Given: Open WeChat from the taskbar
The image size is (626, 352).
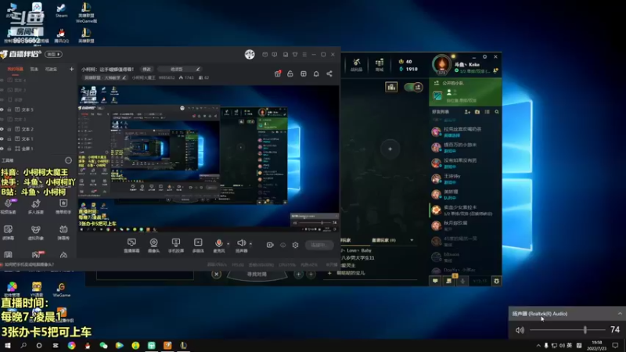Looking at the screenshot, I should [103, 346].
